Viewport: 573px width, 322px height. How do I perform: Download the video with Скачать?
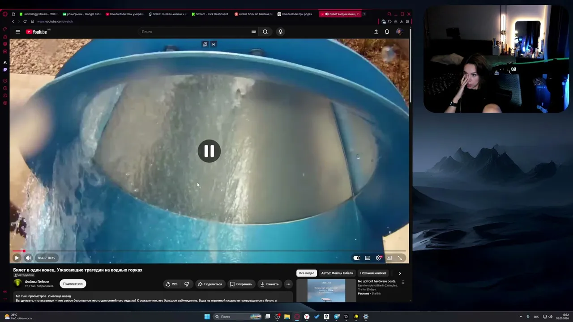pos(269,284)
